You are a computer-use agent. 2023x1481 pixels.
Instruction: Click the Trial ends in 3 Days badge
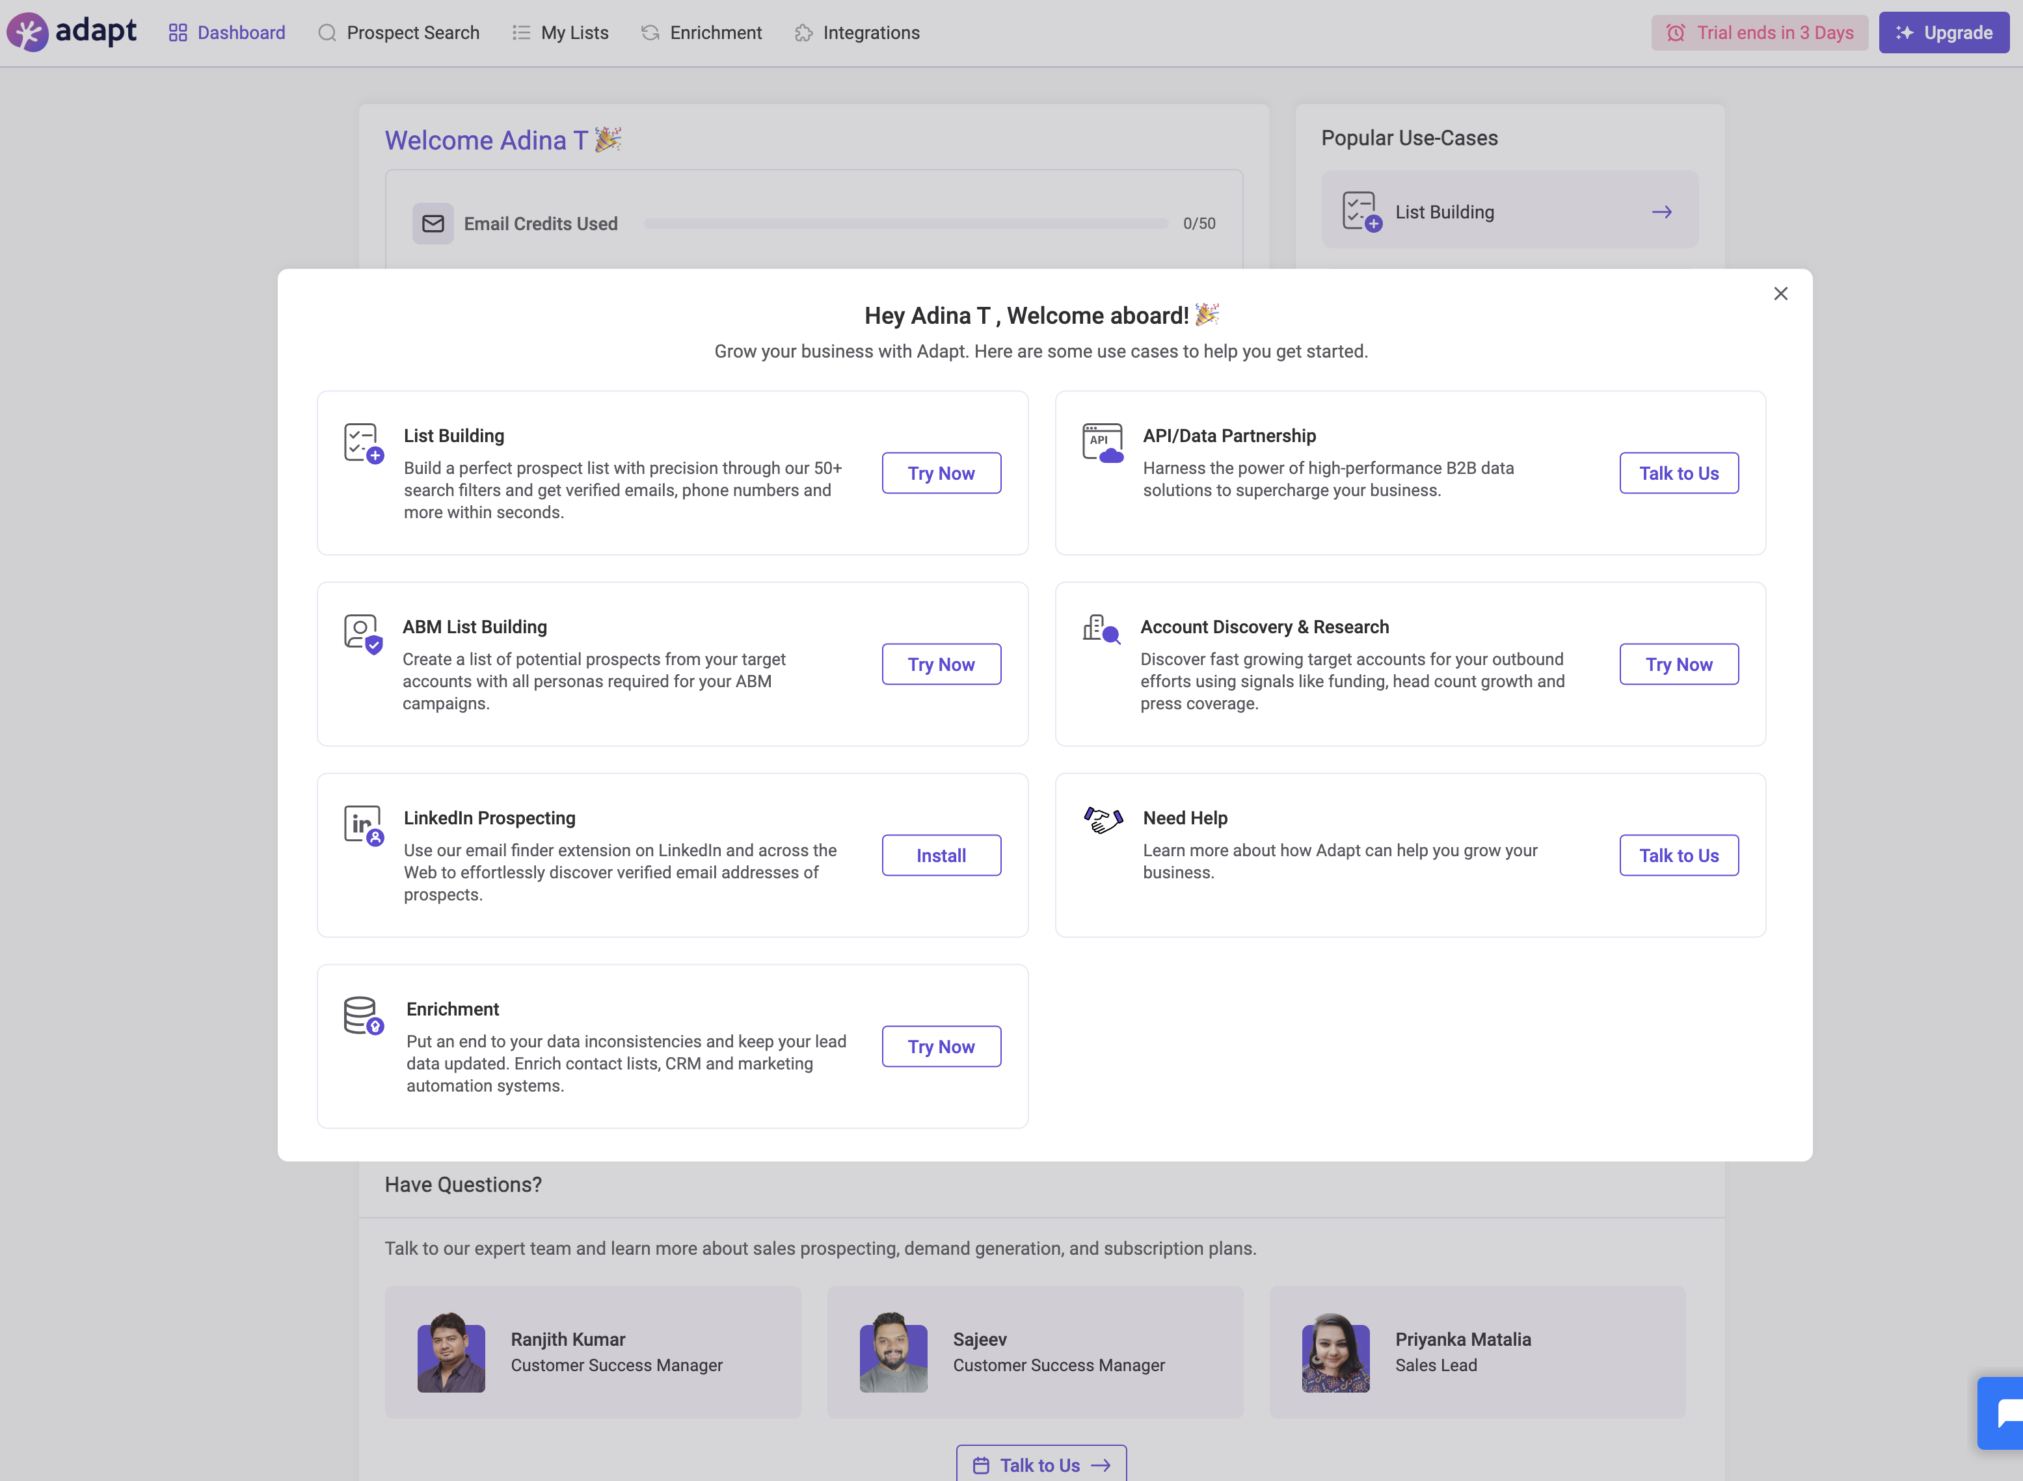[1760, 33]
